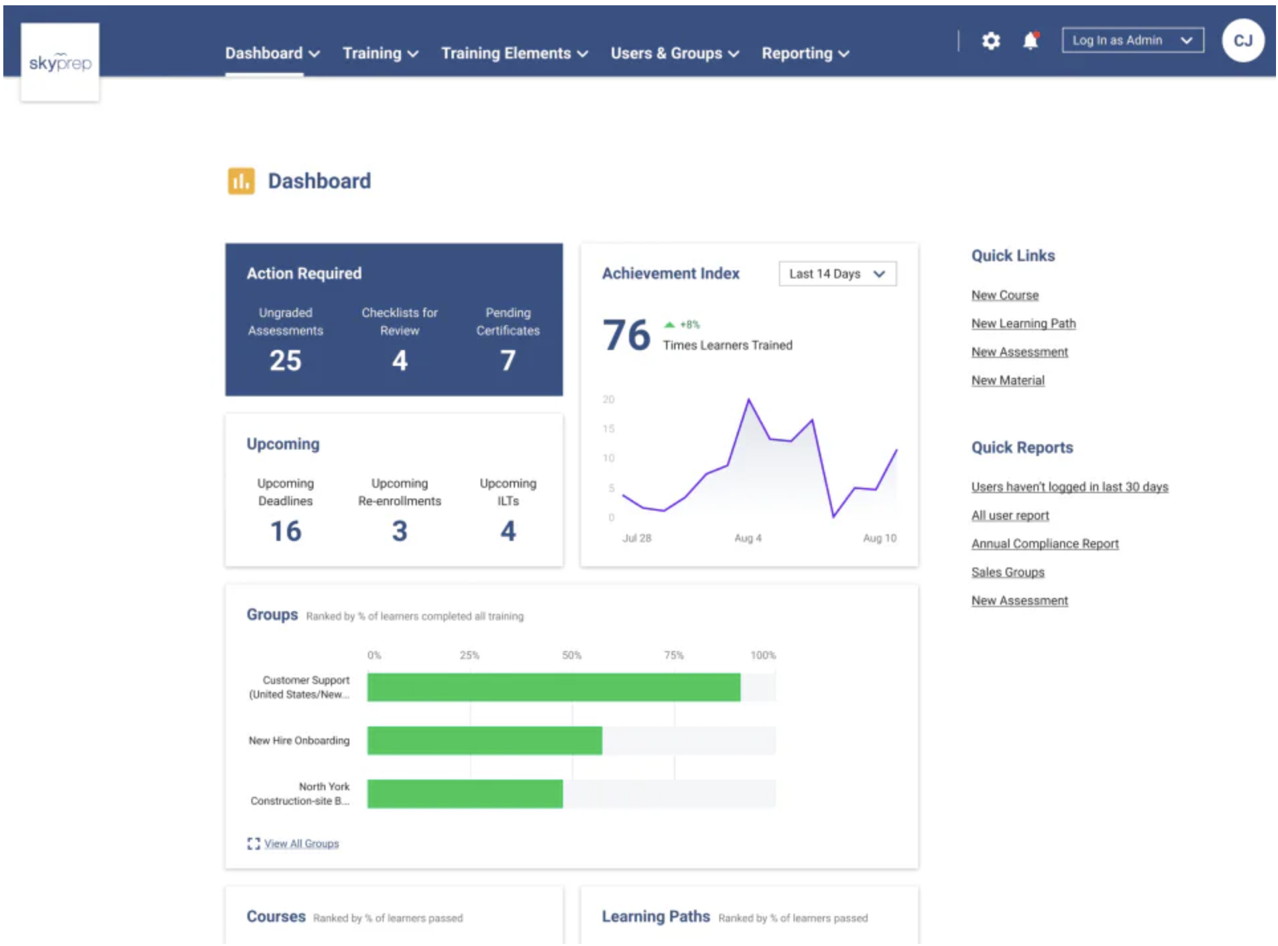
Task: Click the Upcoming Deadlines count 16
Action: coord(285,531)
